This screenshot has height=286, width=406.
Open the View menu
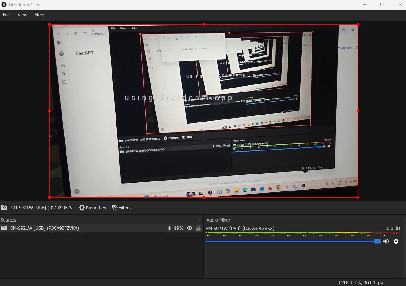pyautogui.click(x=22, y=15)
